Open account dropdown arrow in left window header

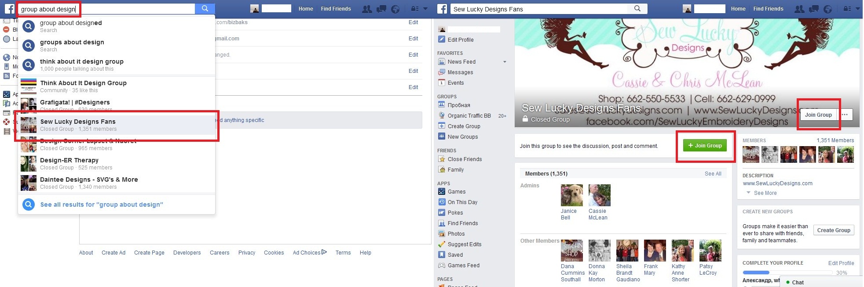point(425,9)
